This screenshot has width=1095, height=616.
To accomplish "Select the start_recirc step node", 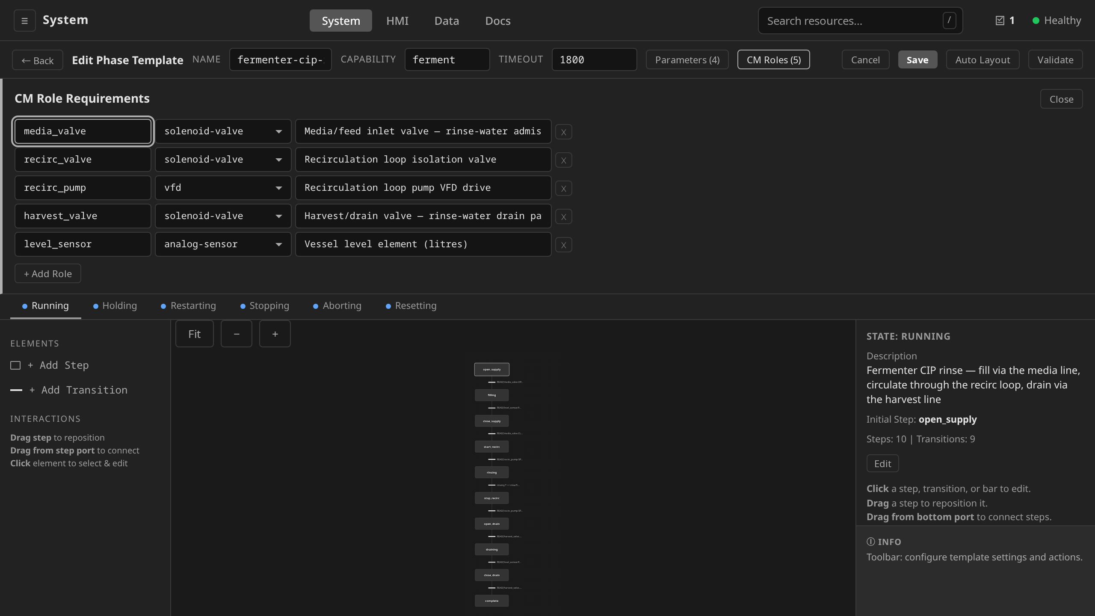I will pyautogui.click(x=492, y=447).
